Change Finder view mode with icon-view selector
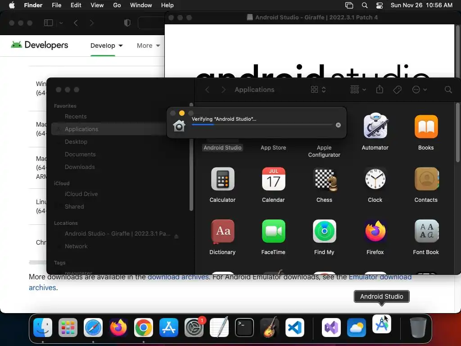 click(x=318, y=90)
